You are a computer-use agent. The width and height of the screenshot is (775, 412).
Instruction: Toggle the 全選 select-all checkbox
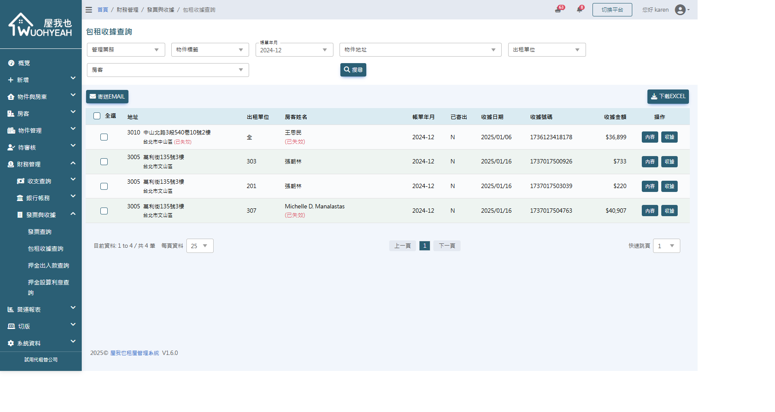point(97,116)
